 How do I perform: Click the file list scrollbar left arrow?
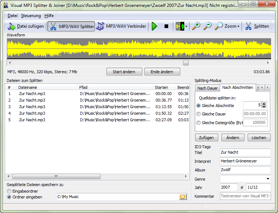click(x=8, y=176)
